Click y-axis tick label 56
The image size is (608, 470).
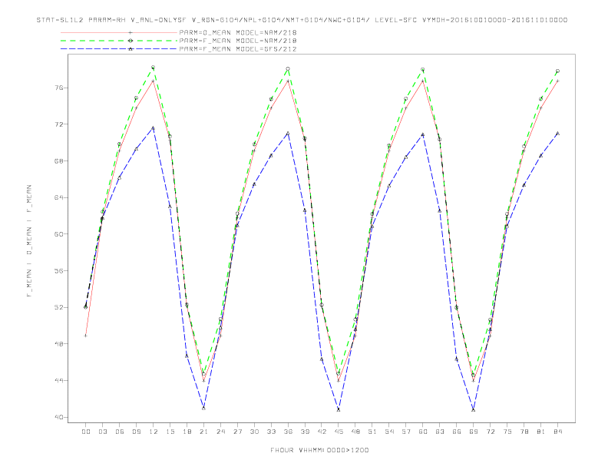[60, 270]
